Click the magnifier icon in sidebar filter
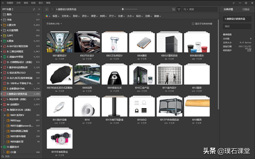Image resolution: width=255 pixels, height=159 pixels. click(2, 157)
